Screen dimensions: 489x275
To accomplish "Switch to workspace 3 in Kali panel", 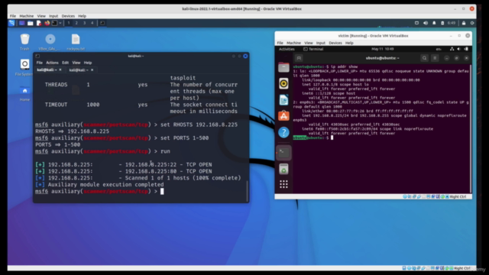I will [x=84, y=23].
